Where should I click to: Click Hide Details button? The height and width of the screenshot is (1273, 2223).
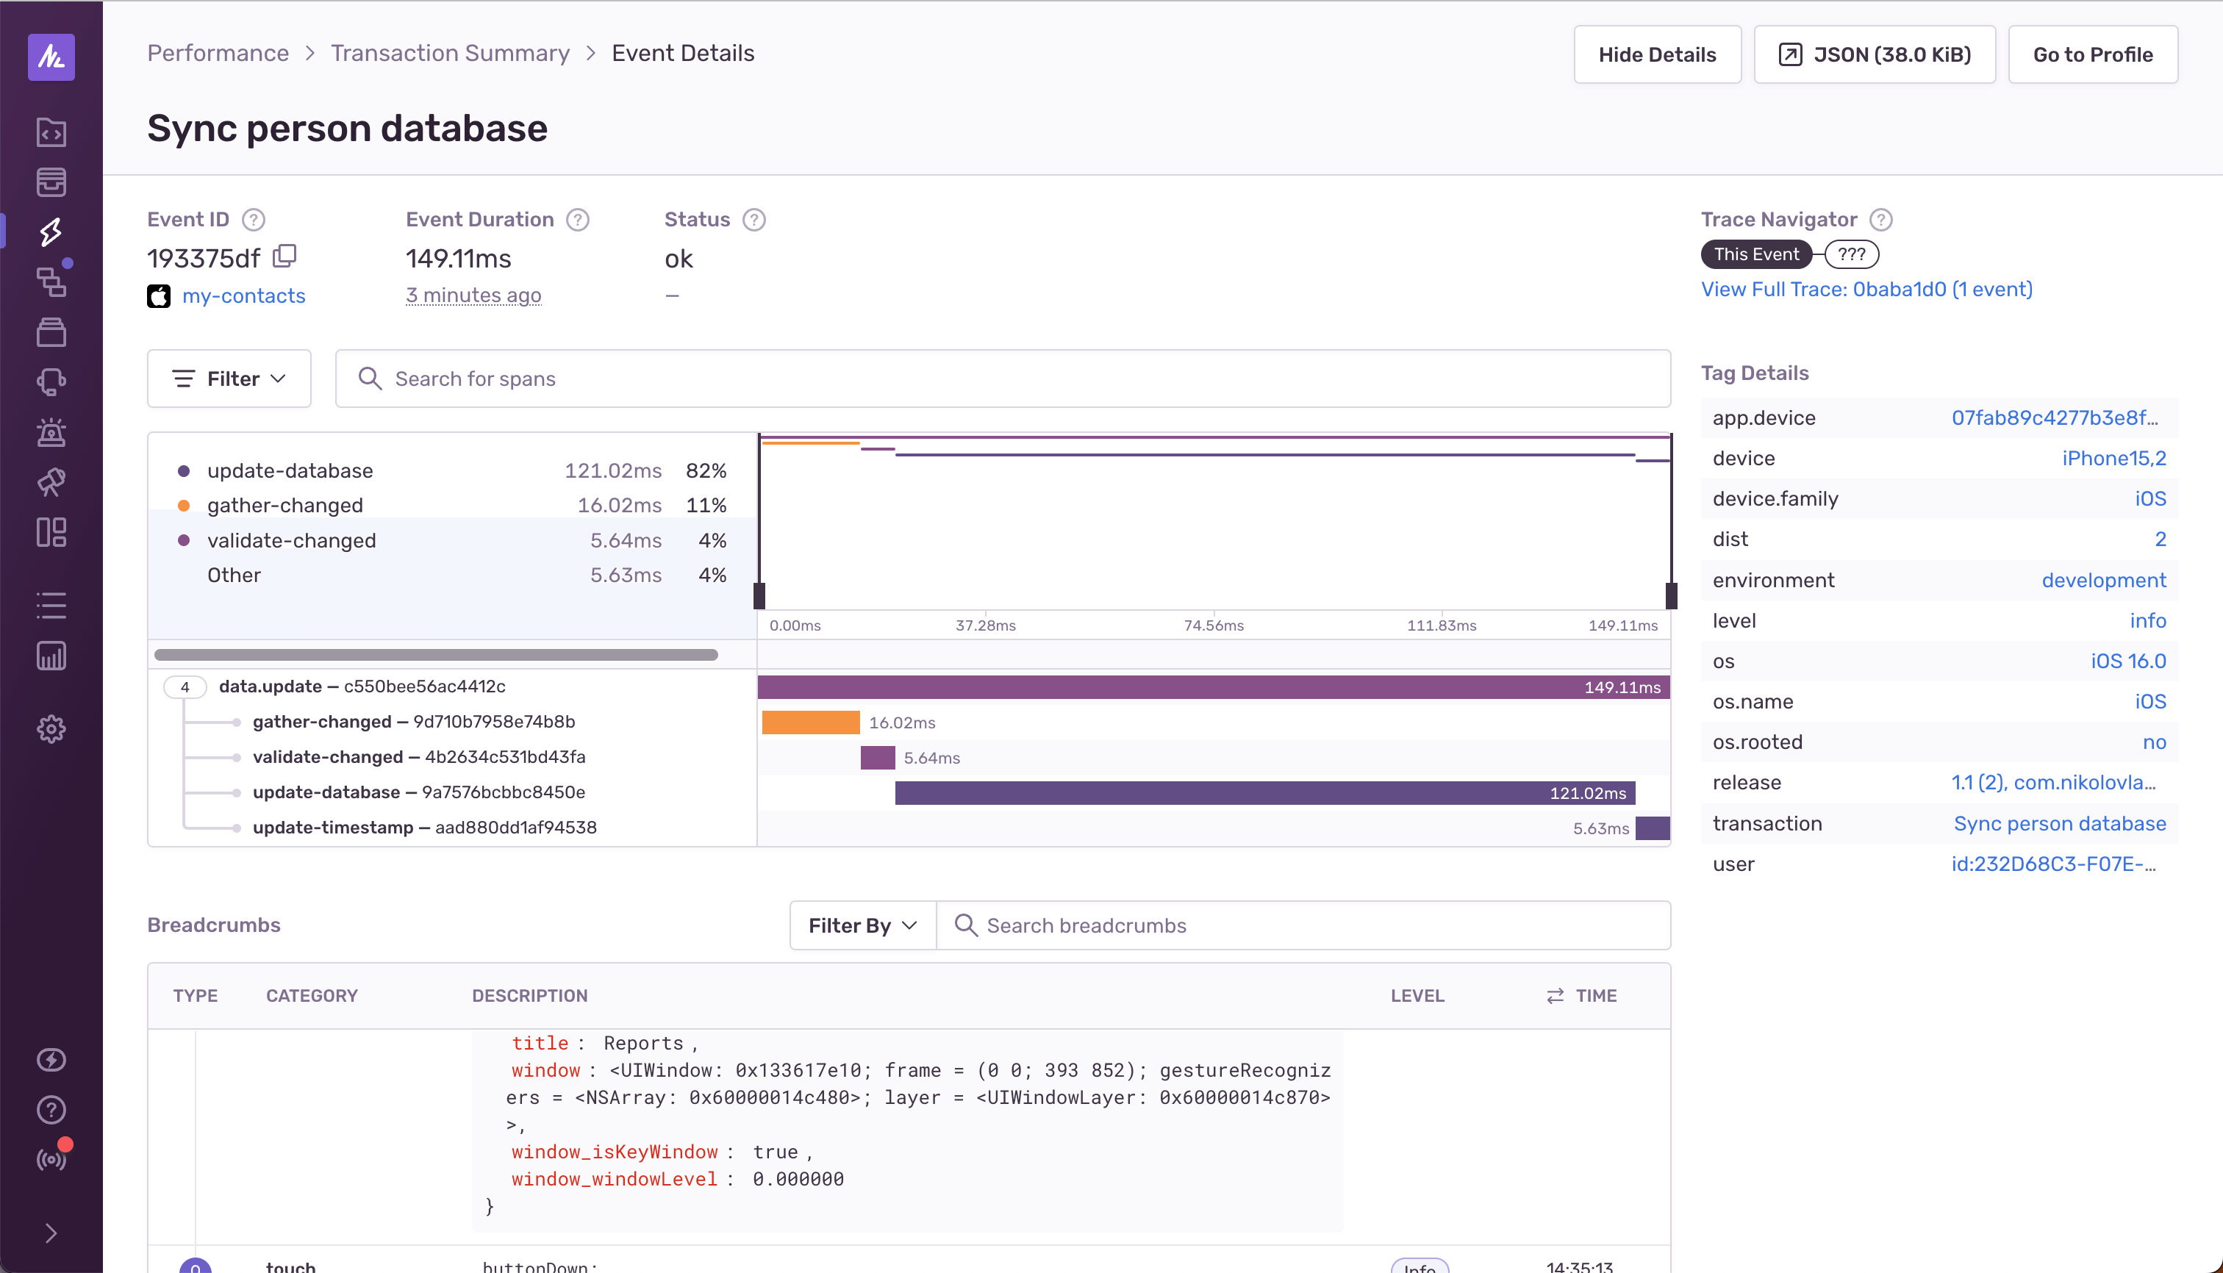pos(1656,54)
